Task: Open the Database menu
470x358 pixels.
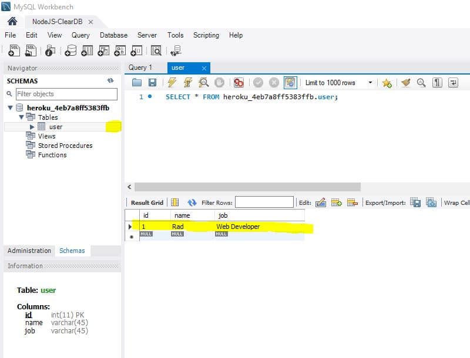Action: tap(113, 35)
